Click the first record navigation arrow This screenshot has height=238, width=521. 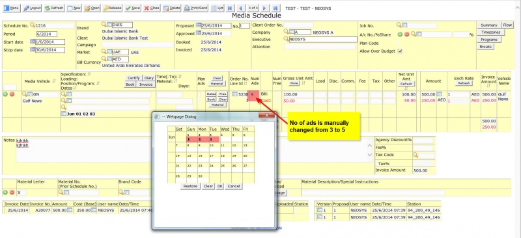click(230, 8)
